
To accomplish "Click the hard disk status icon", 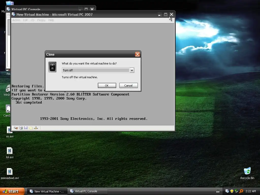I will point(16,128).
